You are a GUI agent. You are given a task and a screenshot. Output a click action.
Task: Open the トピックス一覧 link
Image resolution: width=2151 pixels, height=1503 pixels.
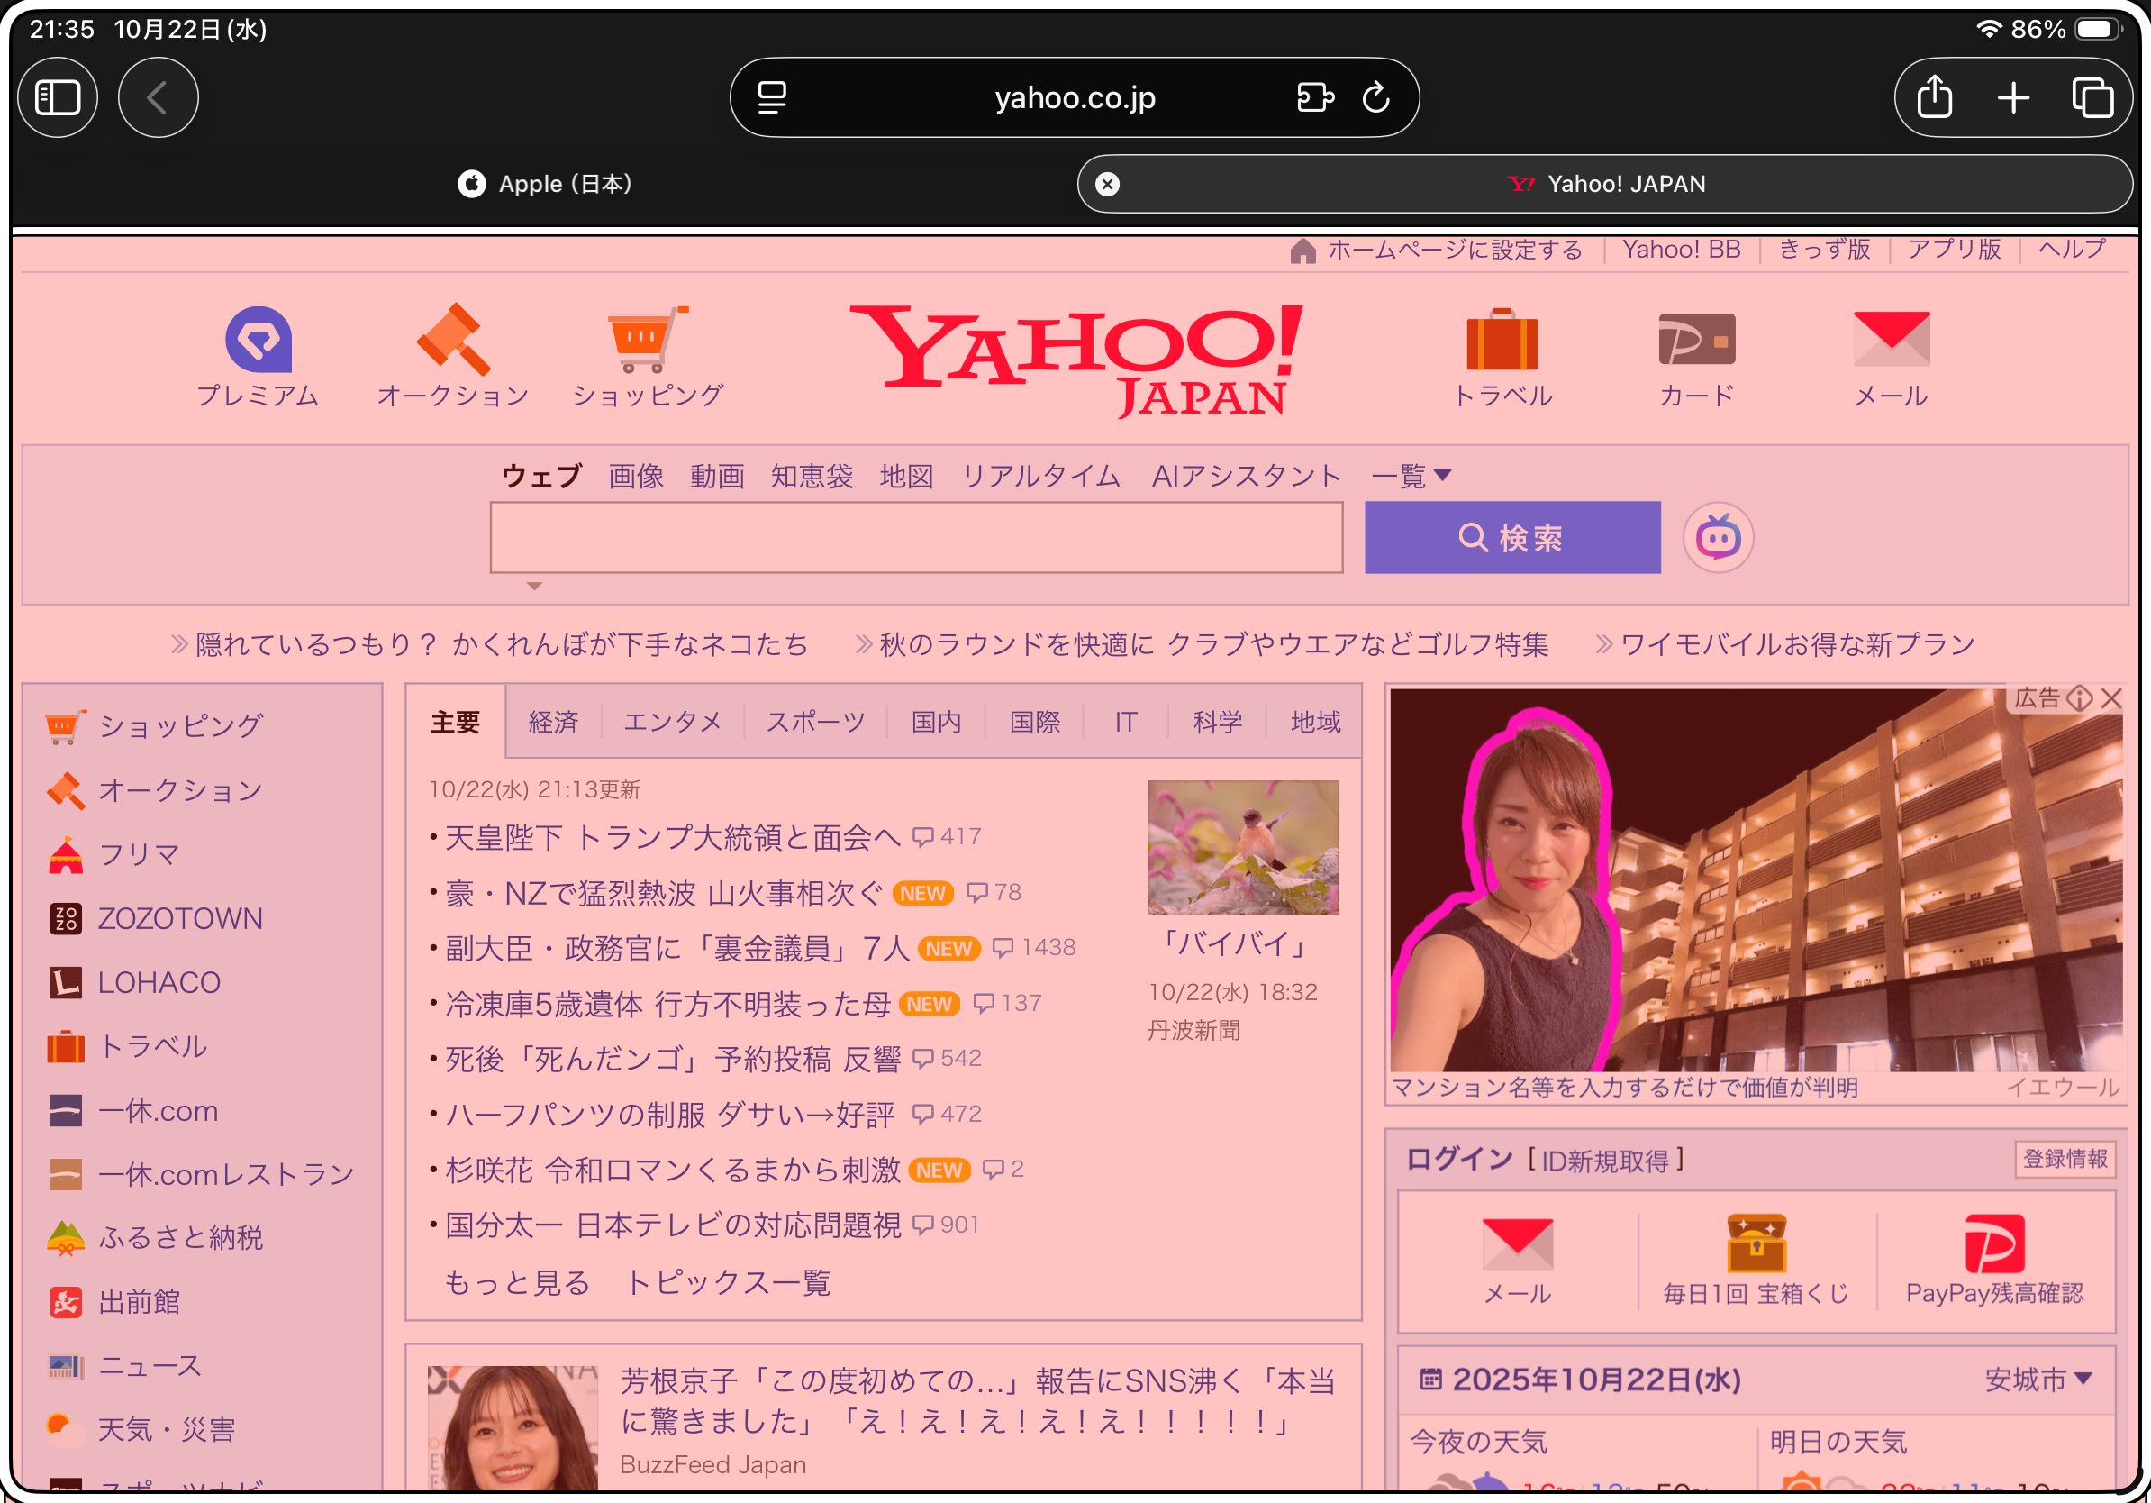coord(728,1282)
